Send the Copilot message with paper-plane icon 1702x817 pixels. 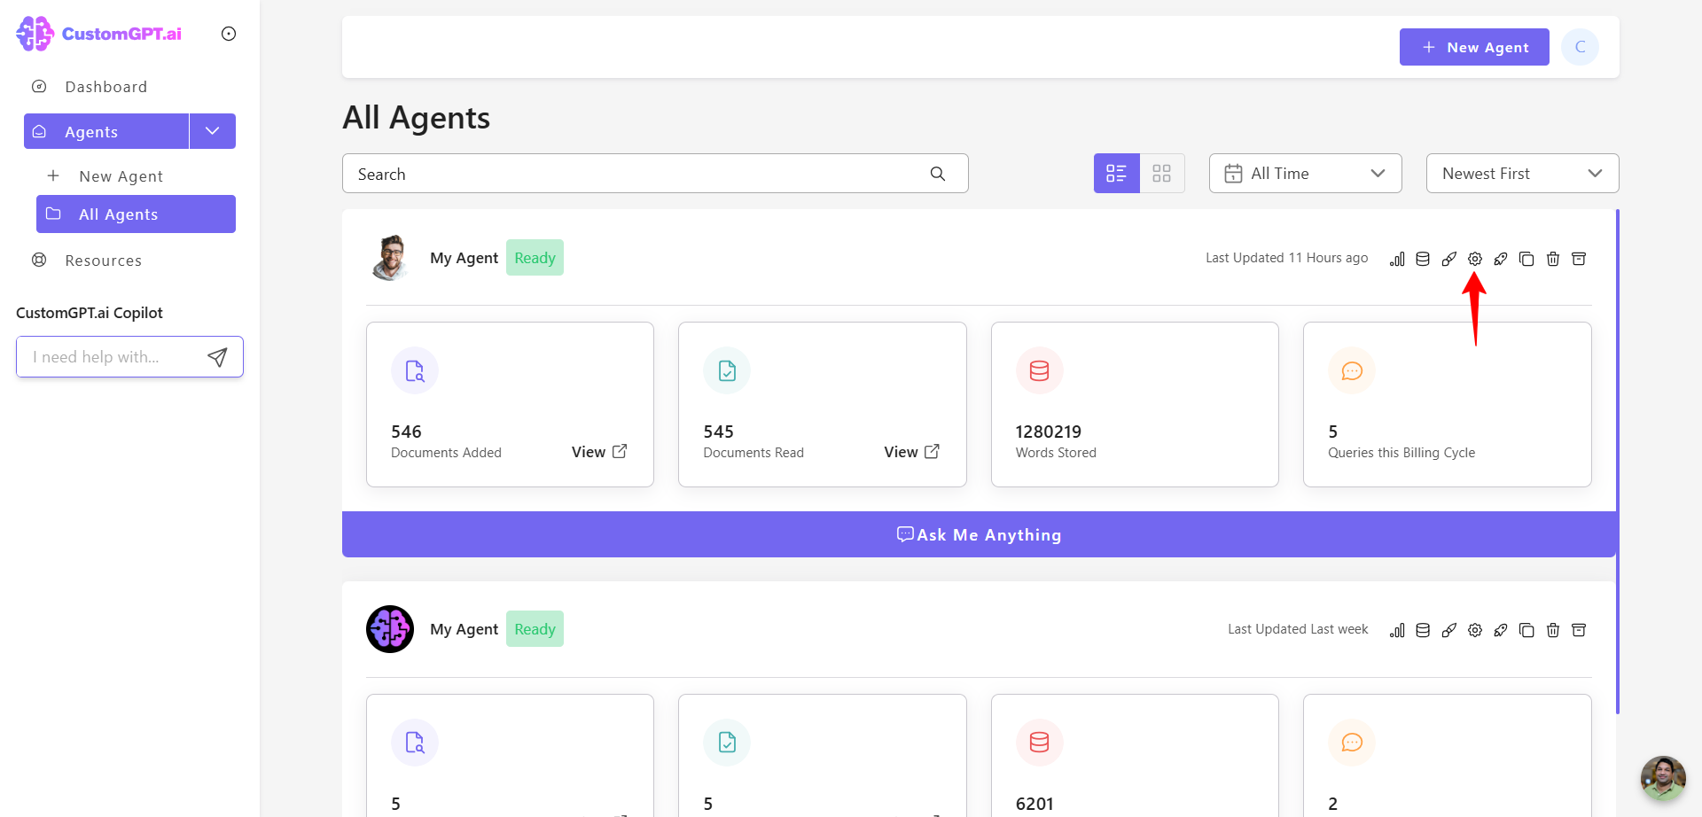point(217,357)
